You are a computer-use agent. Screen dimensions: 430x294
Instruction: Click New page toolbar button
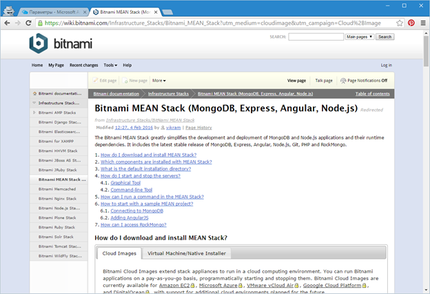coord(134,81)
